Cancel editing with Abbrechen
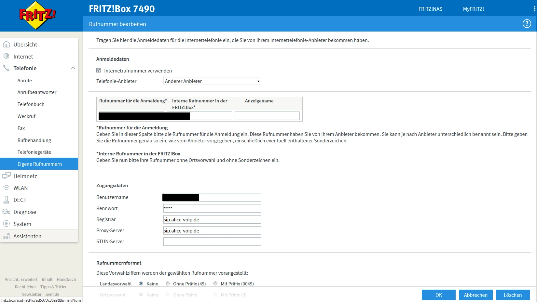 tap(475, 295)
